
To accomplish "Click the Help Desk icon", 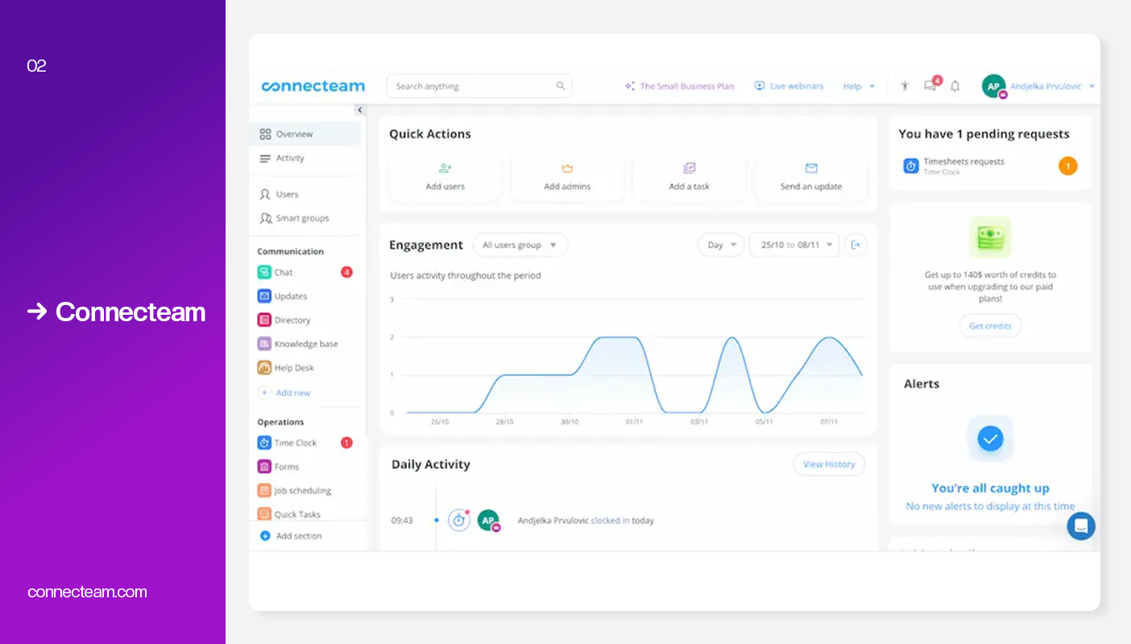I will 264,368.
